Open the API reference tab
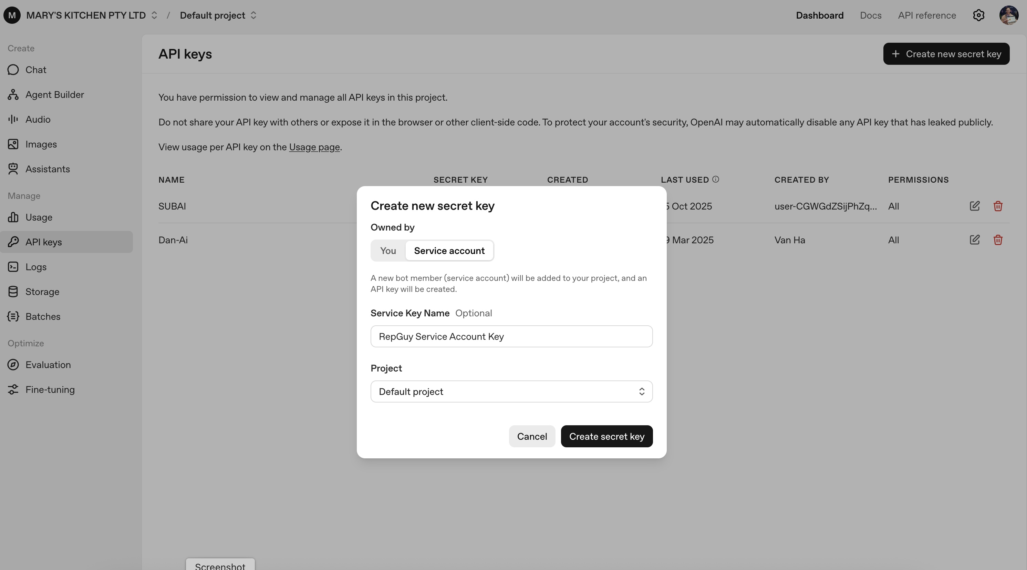1027x570 pixels. [x=926, y=15]
